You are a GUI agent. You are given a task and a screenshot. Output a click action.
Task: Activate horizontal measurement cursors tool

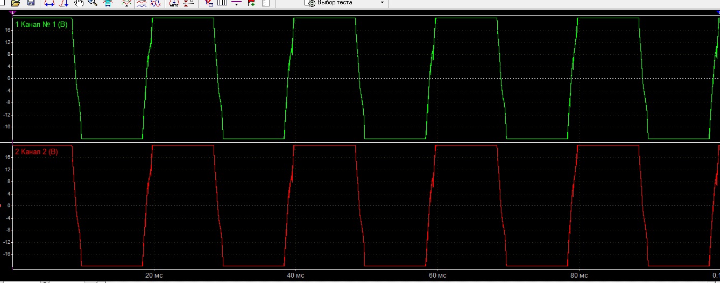[x=49, y=3]
